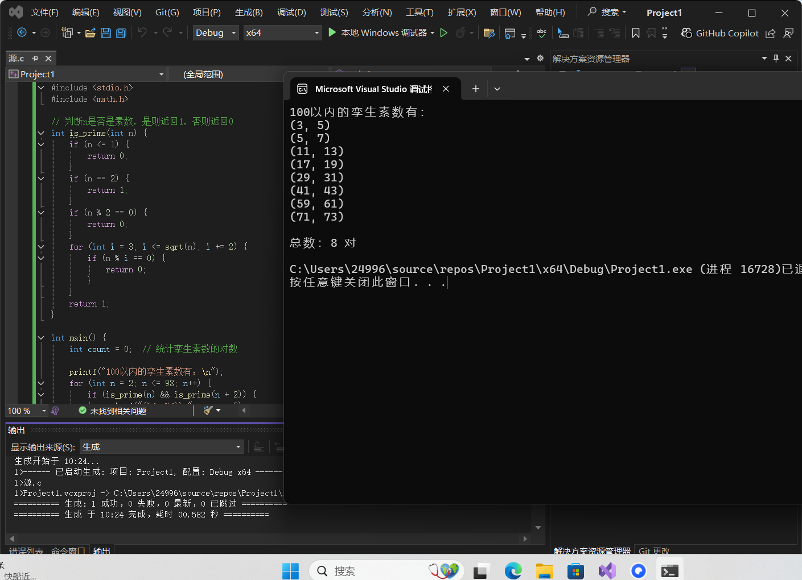802x580 pixels.
Task: Collapse the int main() fold arrow
Action: point(41,338)
